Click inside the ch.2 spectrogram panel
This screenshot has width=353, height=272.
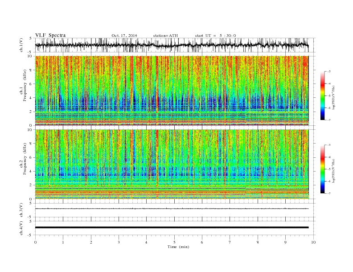pos(172,164)
